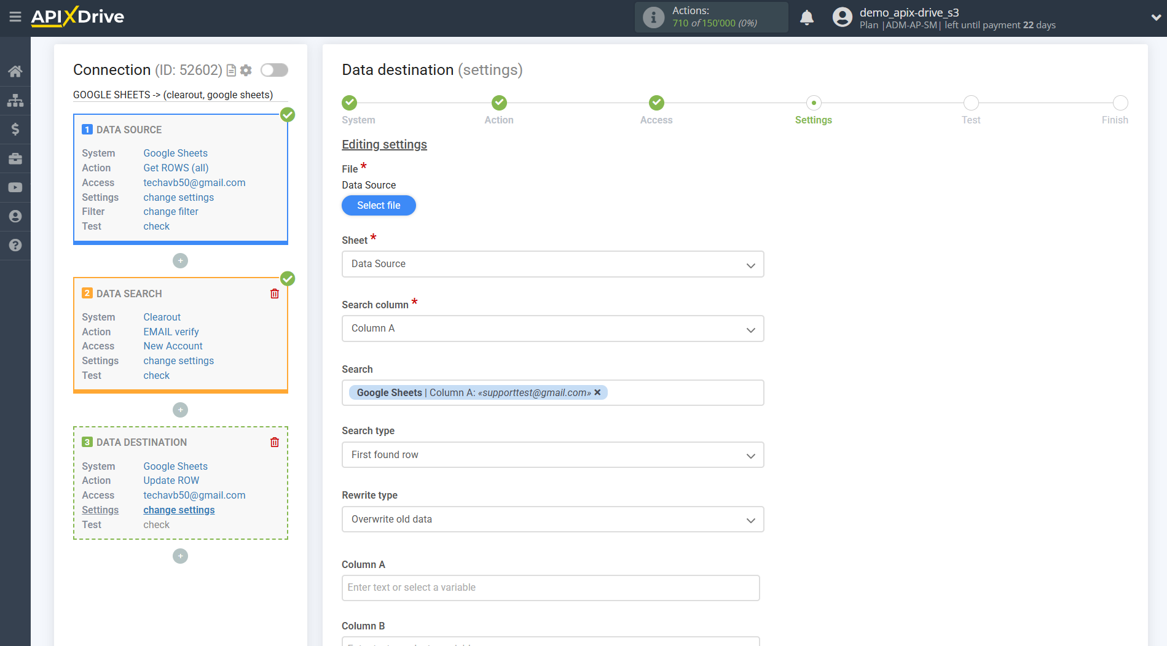Open the briefcase services icon in sidebar
Screen dimensions: 1167x646
click(x=15, y=158)
